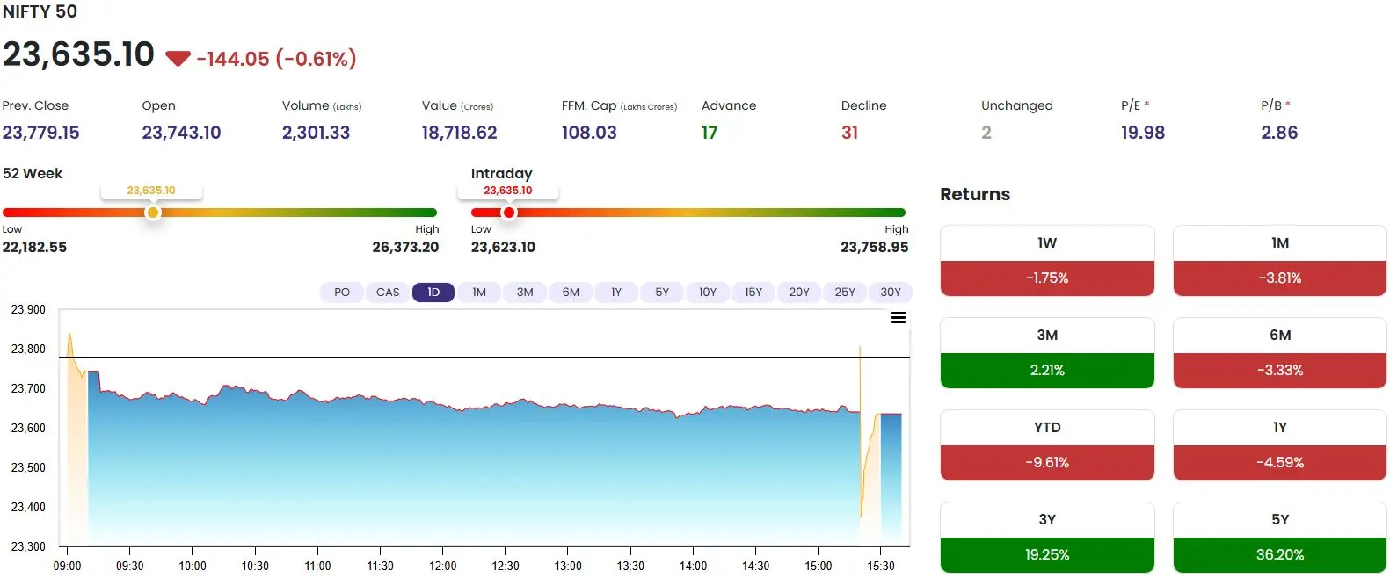Open the 5Y returns card
The height and width of the screenshot is (578, 1390).
tap(1280, 538)
